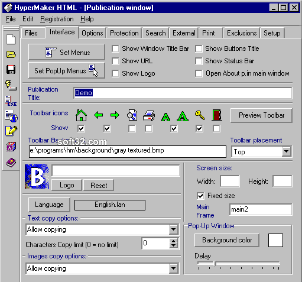Viewport: 302px width, 282px height.
Task: Open the purple help book icon
Action: 11,163
